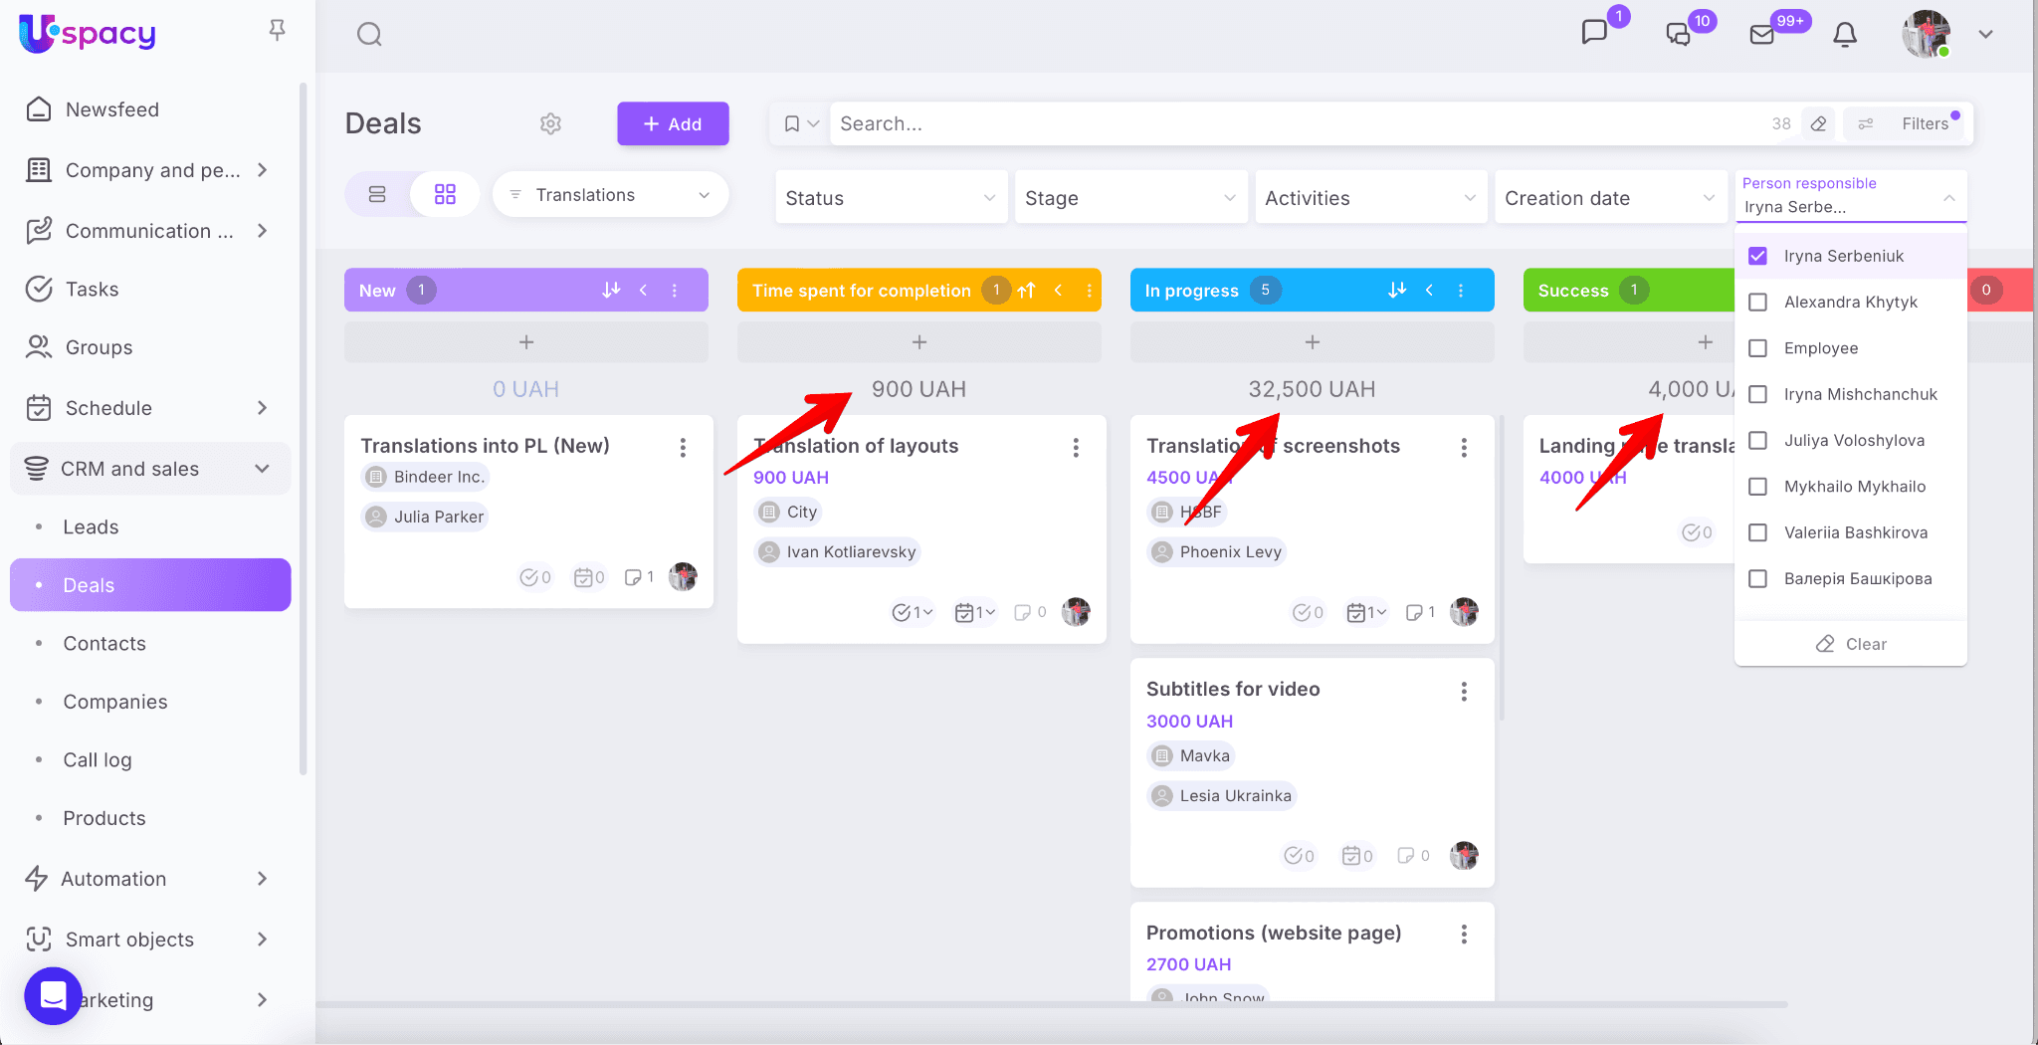This screenshot has width=2038, height=1045.
Task: Open the support chat widget
Action: (53, 995)
